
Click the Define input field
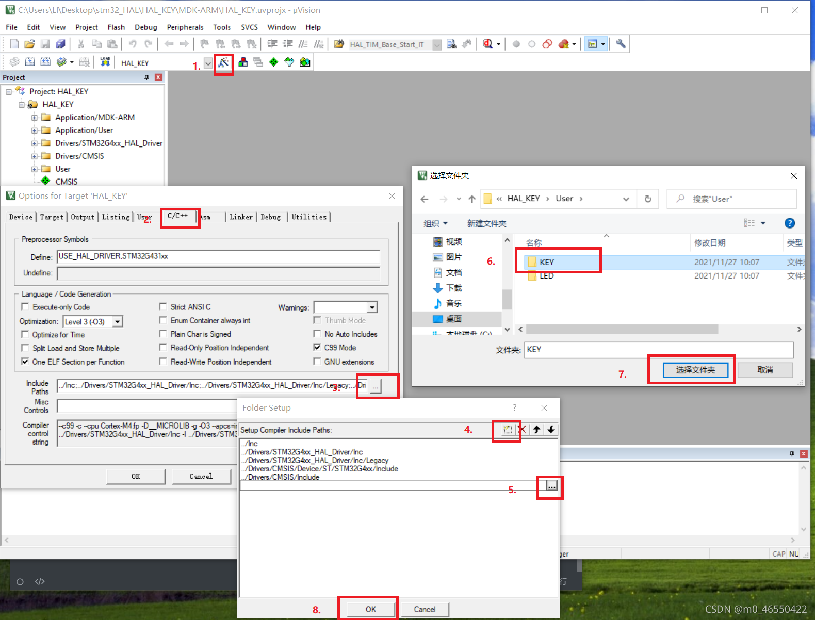pos(218,257)
